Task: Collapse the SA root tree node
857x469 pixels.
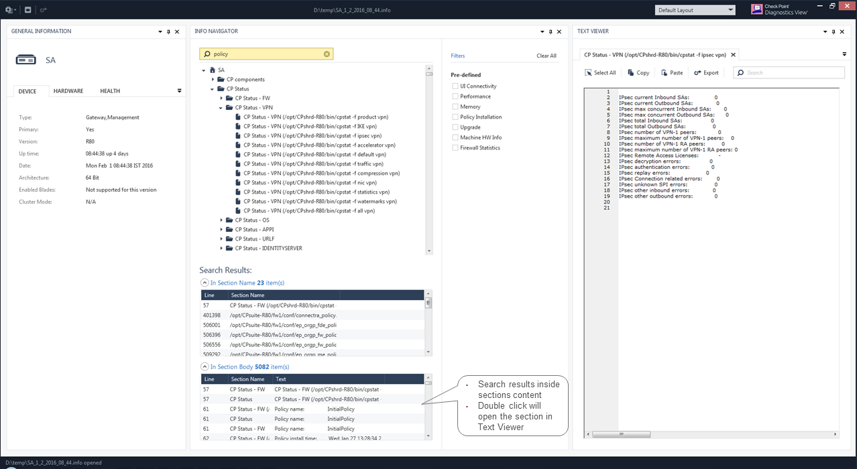Action: (x=203, y=70)
